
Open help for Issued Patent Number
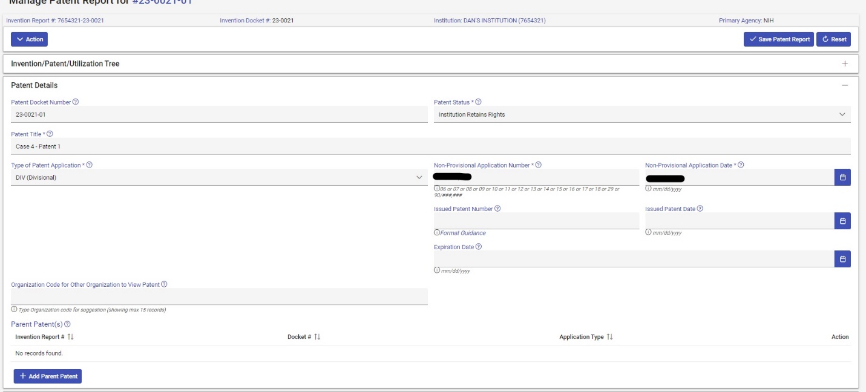tap(497, 209)
